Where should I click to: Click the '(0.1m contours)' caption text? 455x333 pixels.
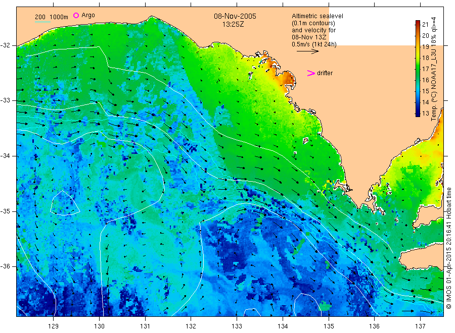313,23
